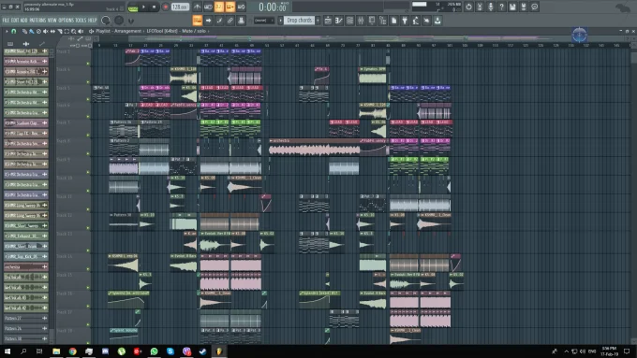Click the Play button in transport
Screen dimensions: 637x358
tap(143, 7)
